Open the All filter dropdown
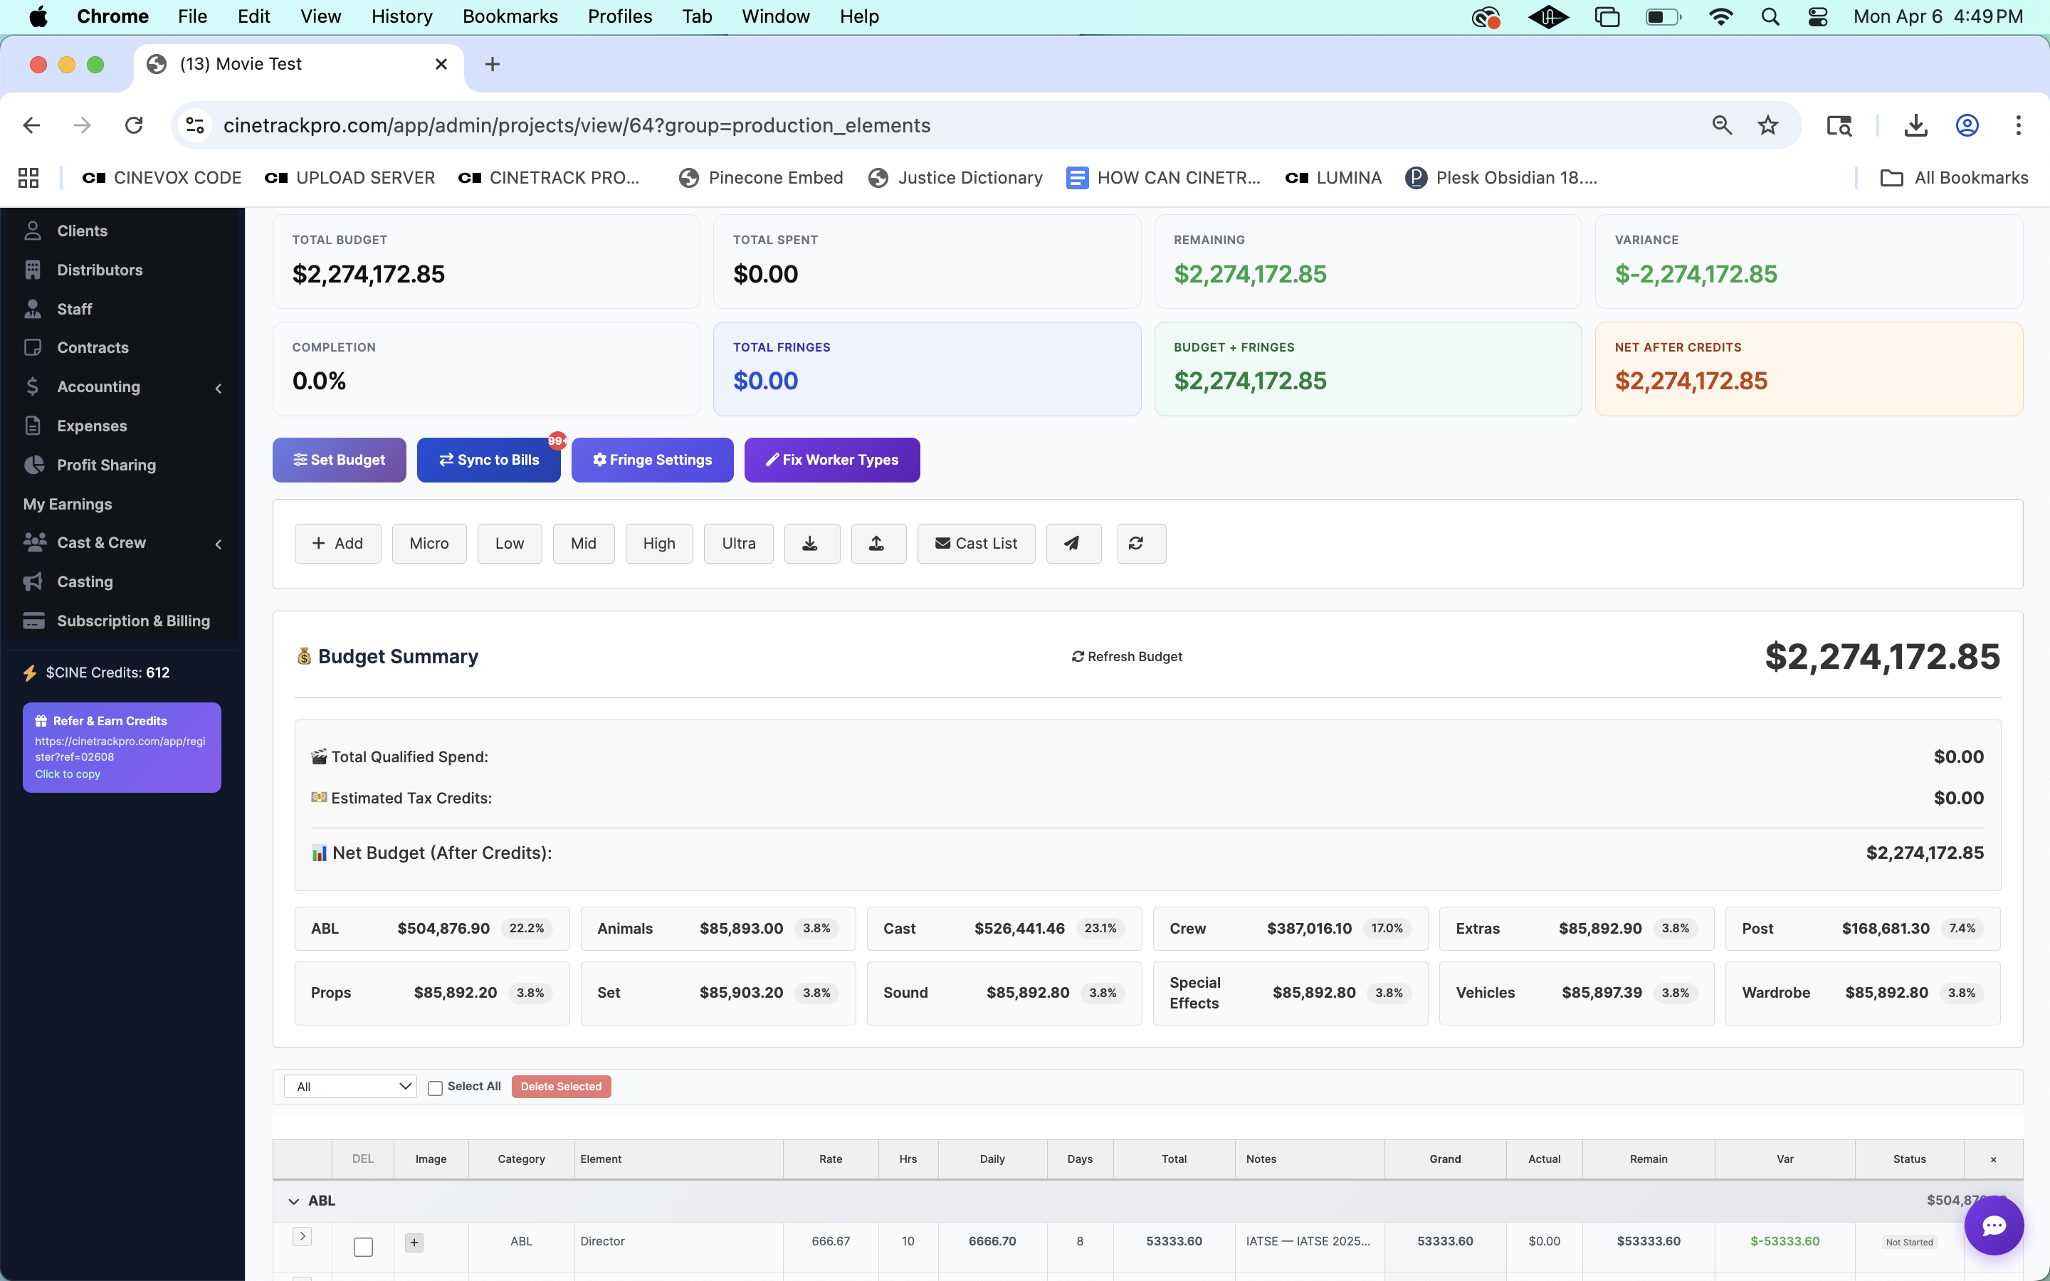The image size is (2050, 1281). (351, 1086)
